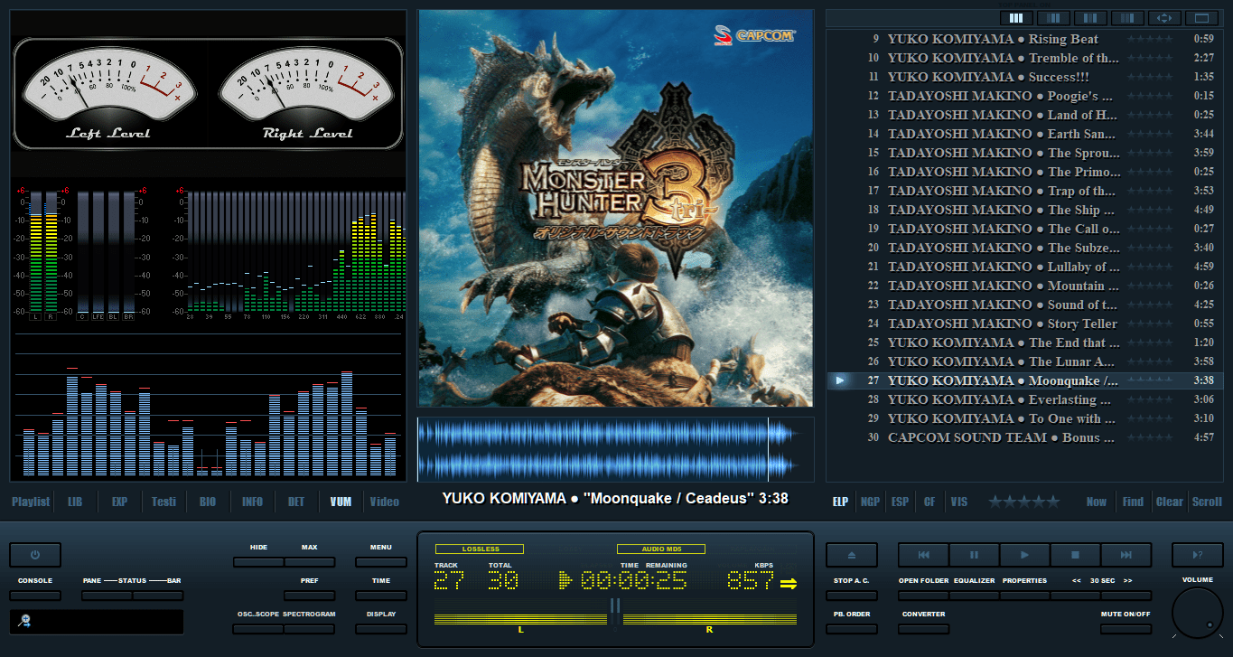Click the random play button with question mark
1233x657 pixels.
[1197, 555]
